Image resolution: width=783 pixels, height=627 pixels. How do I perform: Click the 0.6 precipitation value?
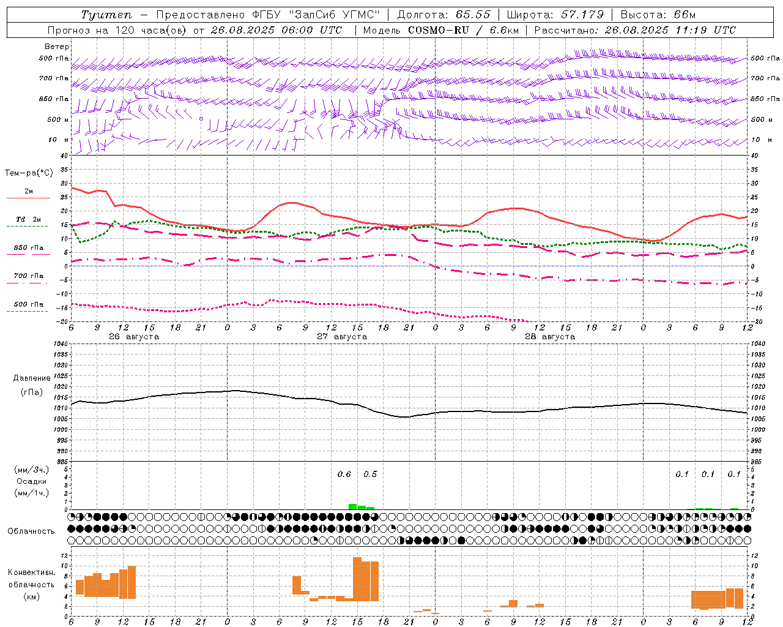point(344,475)
